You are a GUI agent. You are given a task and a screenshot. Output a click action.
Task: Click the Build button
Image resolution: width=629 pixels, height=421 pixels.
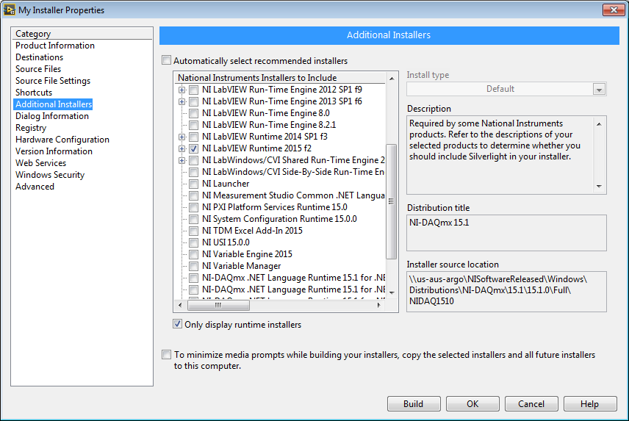[x=414, y=404]
